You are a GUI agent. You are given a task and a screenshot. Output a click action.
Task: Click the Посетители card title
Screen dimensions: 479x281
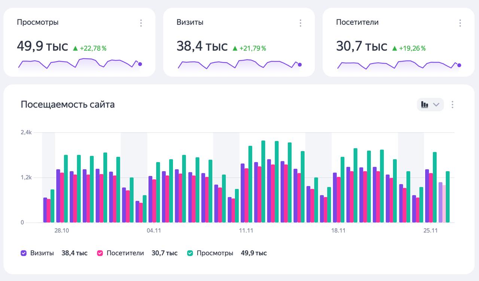(357, 22)
